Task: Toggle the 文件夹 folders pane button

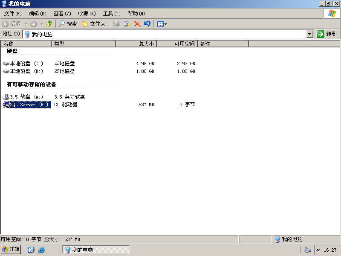Action: [93, 24]
